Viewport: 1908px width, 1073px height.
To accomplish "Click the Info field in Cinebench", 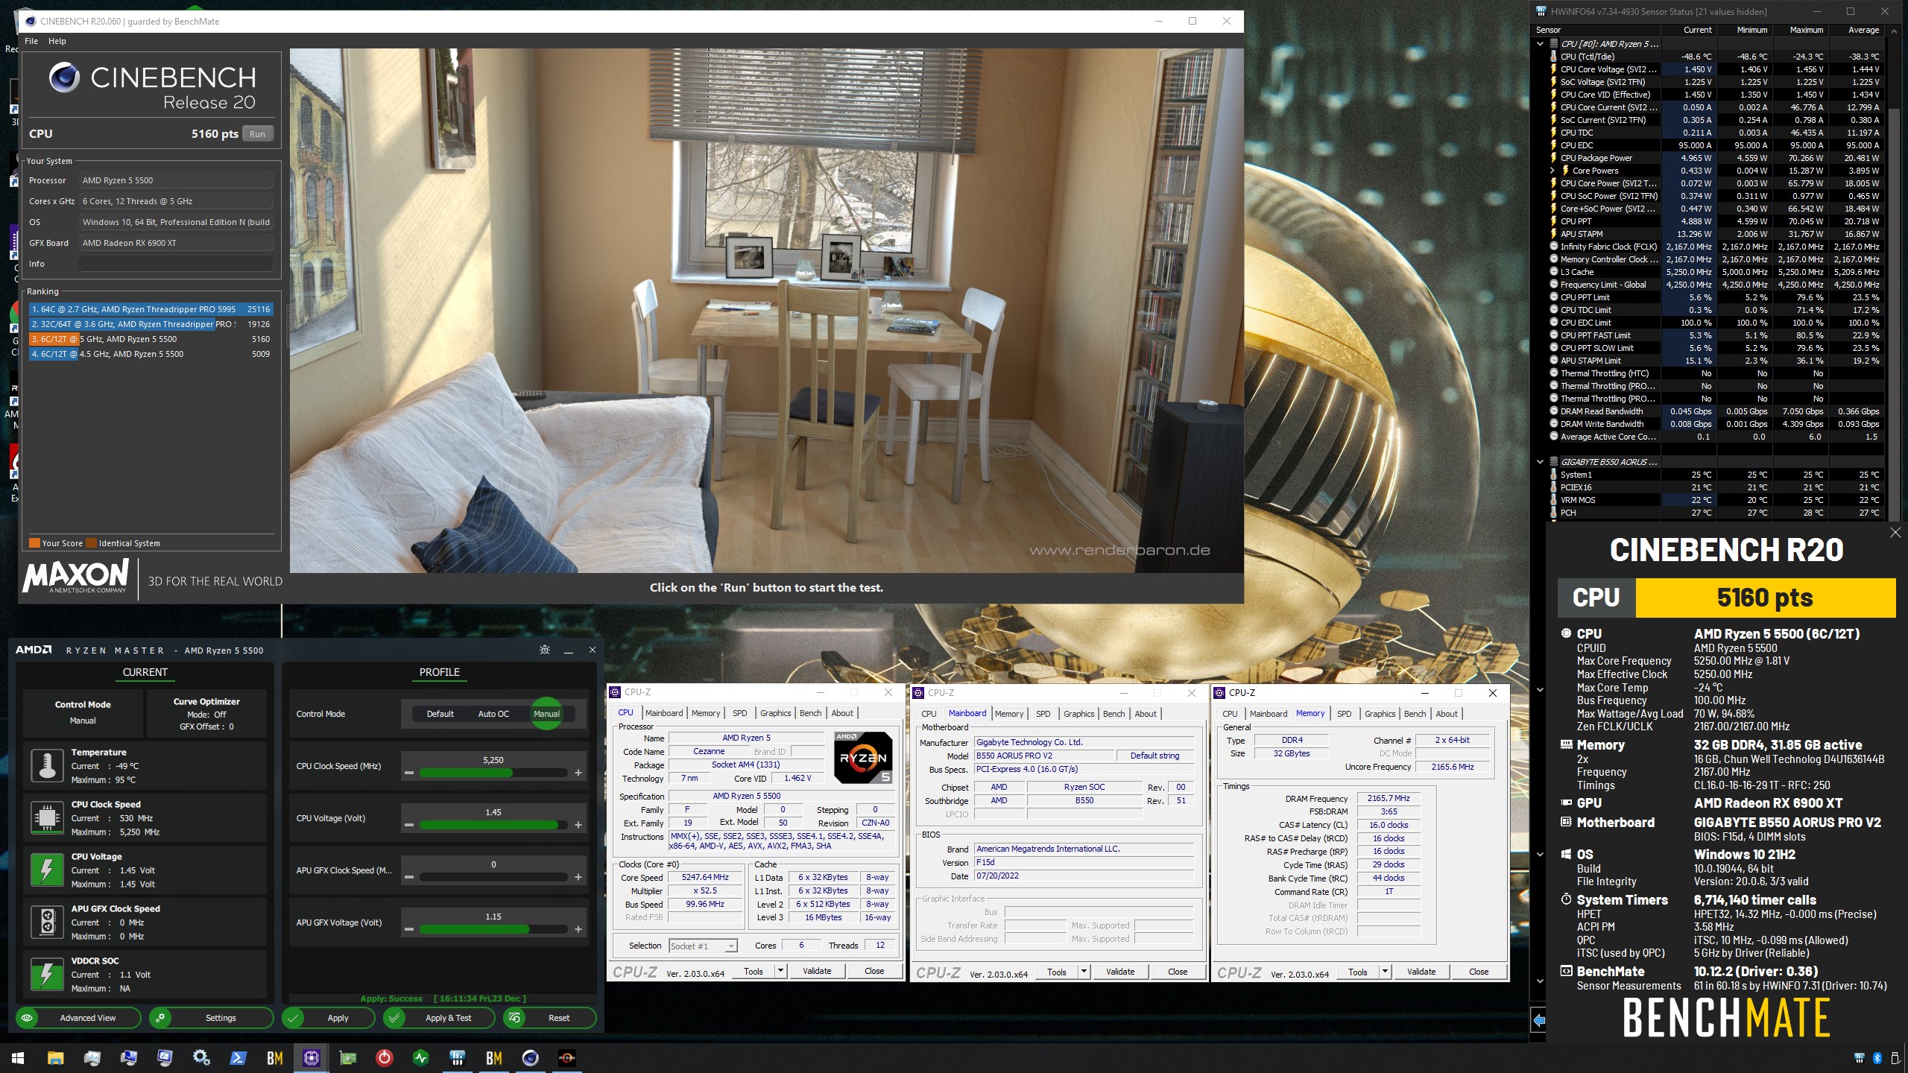I will (176, 264).
